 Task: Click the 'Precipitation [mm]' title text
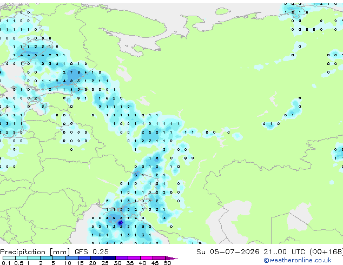35,252
